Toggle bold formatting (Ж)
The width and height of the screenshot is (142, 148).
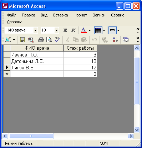pos(65,30)
